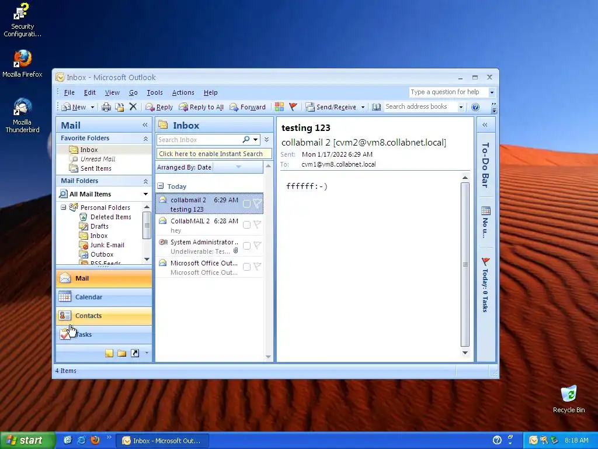Click the Outlook tray icon
The width and height of the screenshot is (598, 449).
tap(533, 440)
